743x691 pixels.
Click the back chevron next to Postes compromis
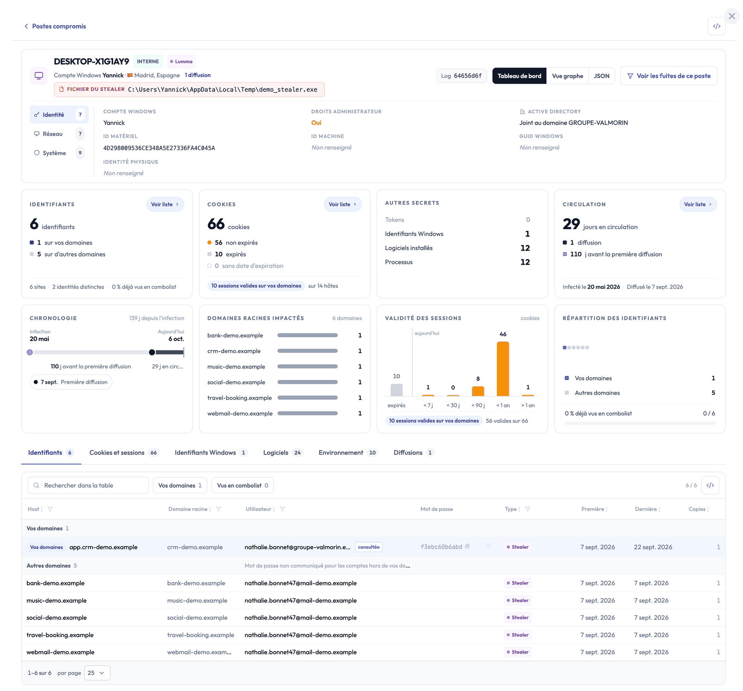(26, 26)
